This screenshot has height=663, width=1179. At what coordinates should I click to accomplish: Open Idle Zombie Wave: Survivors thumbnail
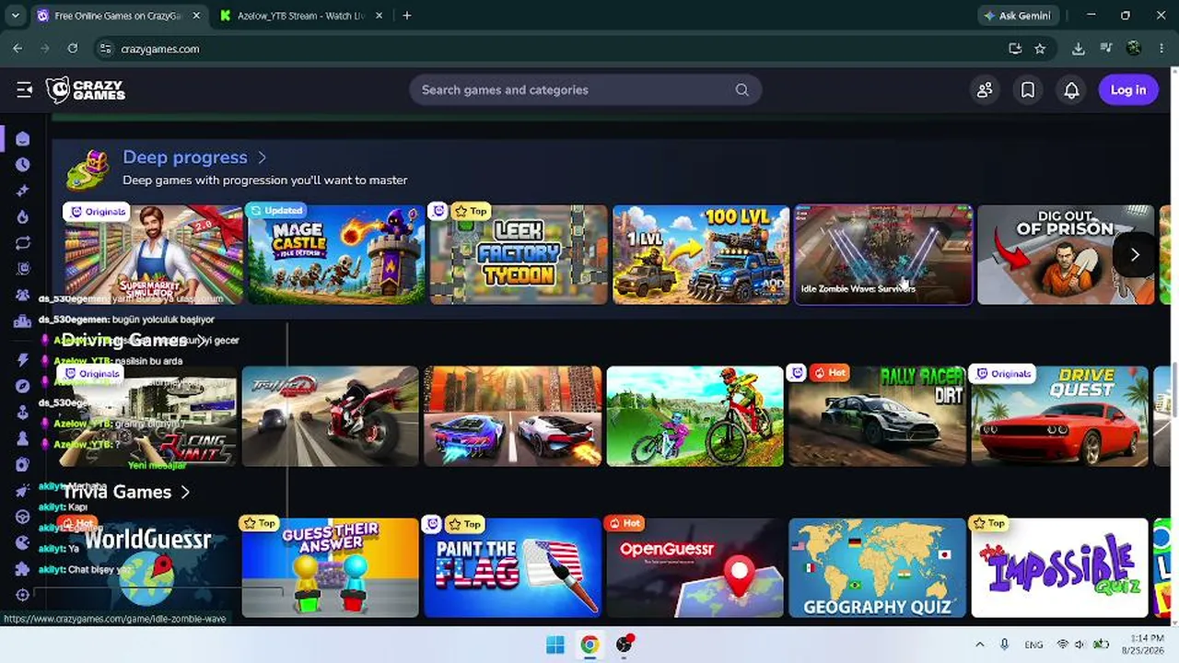(883, 255)
